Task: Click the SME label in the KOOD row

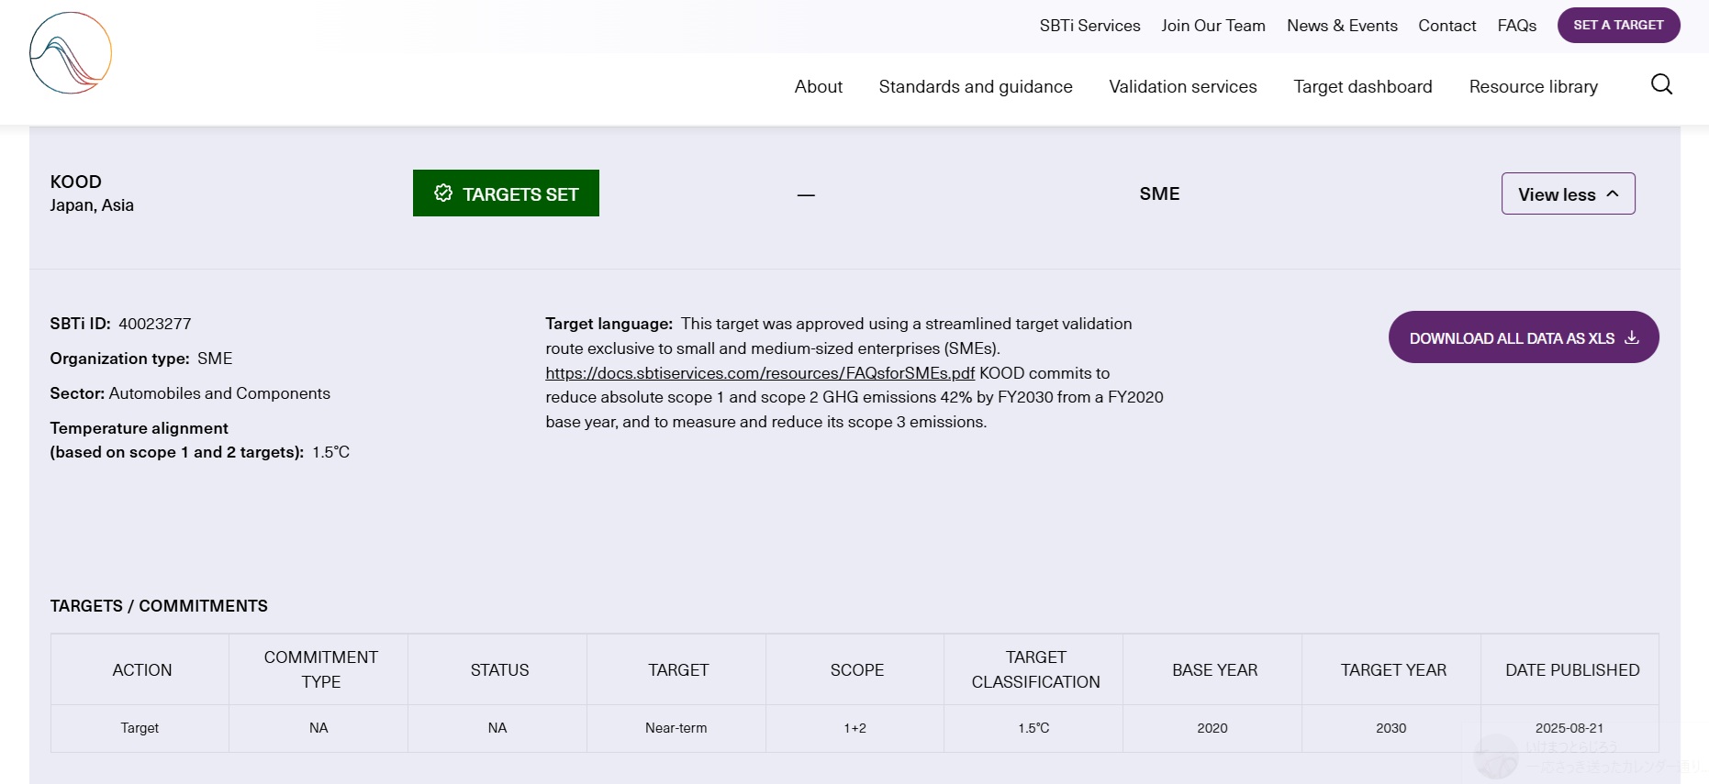Action: [x=1159, y=193]
